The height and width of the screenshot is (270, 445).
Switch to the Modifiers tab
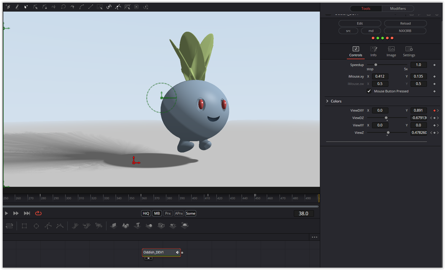(x=398, y=9)
